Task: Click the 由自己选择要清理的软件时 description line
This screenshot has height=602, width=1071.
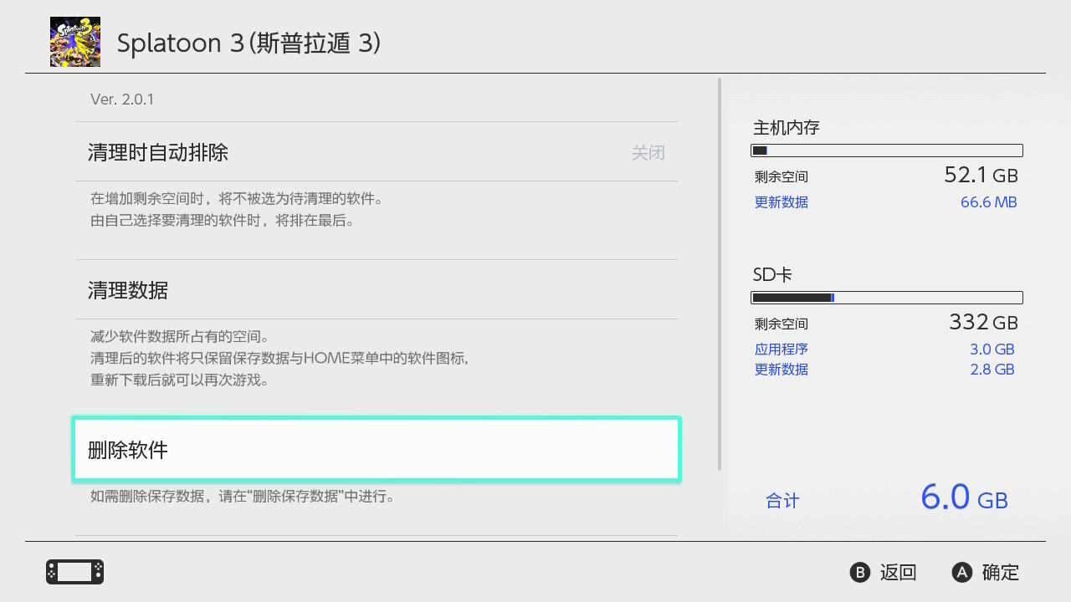Action: click(x=224, y=222)
